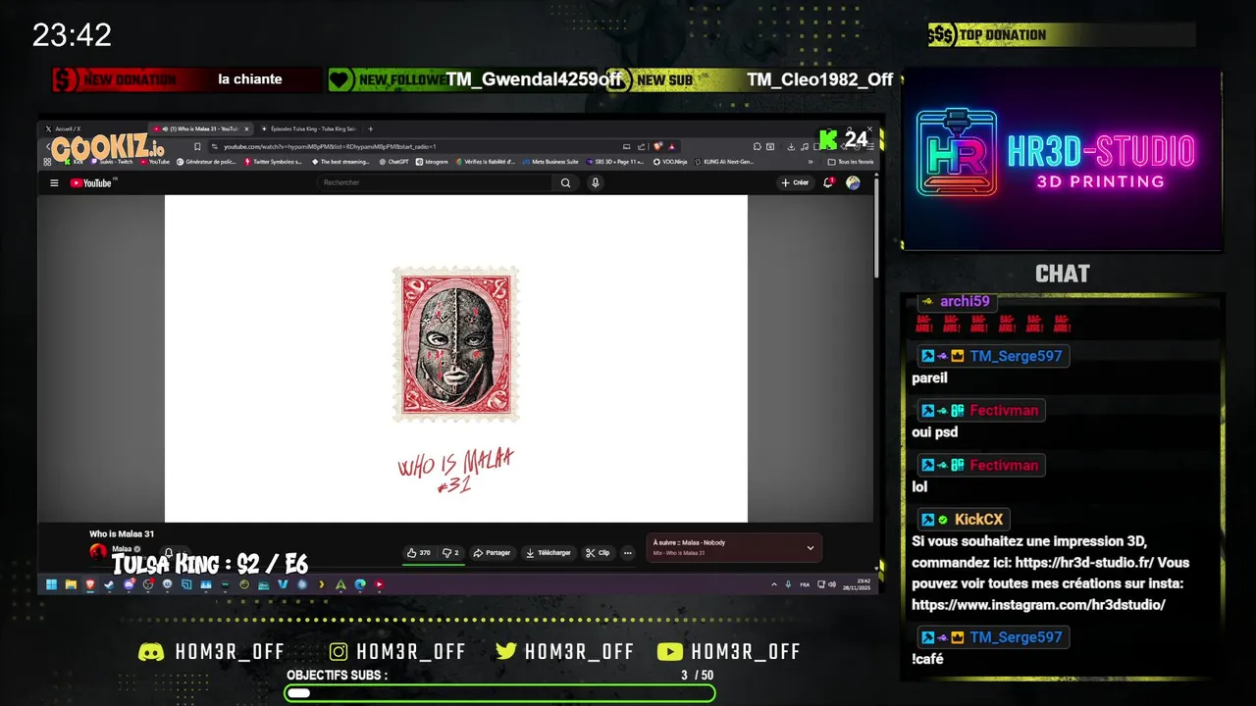
Task: Open the three-dot more actions menu
Action: pyautogui.click(x=628, y=553)
